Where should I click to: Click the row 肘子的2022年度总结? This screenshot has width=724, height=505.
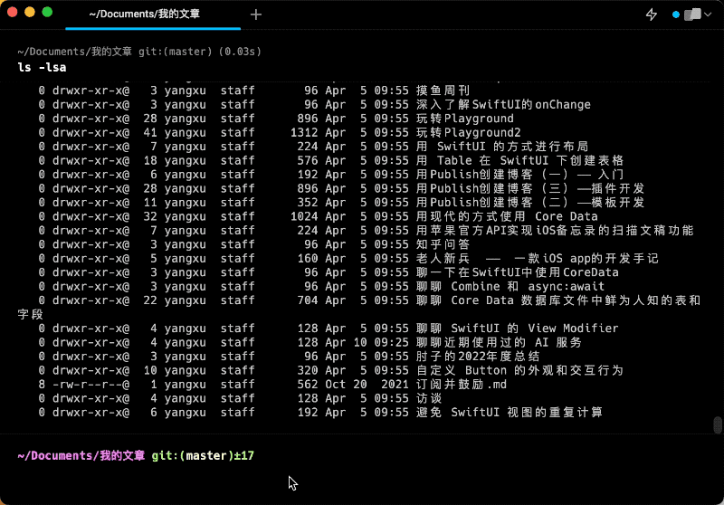[x=362, y=357]
